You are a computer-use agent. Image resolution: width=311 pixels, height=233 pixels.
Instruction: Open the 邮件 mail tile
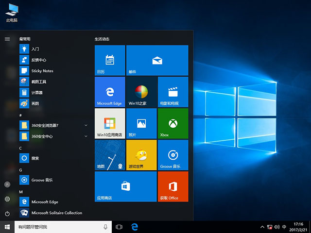157,60
